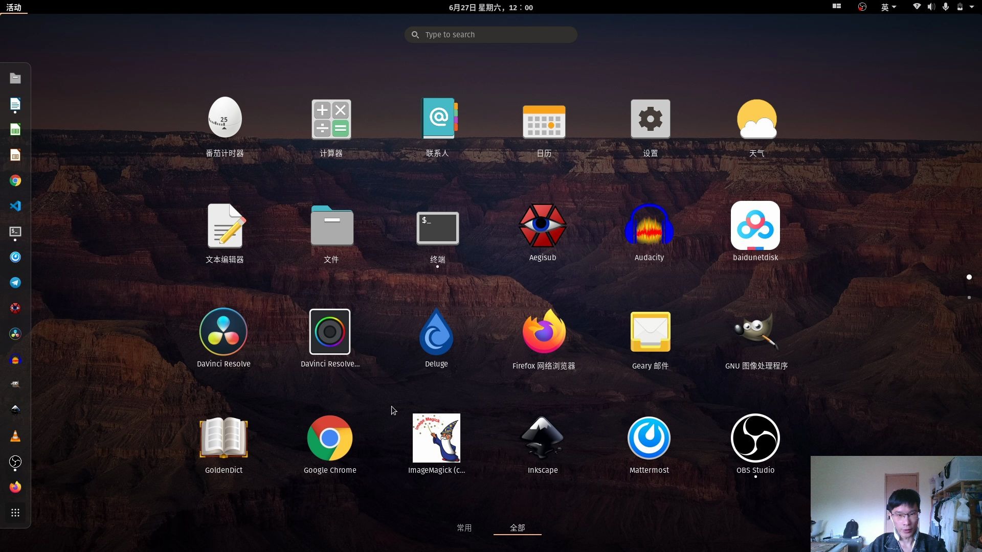Open LibreOffice Calc in the dock
The height and width of the screenshot is (552, 982).
[15, 129]
